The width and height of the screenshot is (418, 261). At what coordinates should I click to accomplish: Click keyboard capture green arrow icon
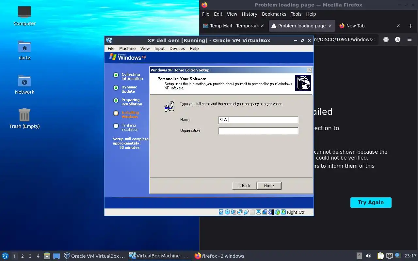pyautogui.click(x=283, y=212)
